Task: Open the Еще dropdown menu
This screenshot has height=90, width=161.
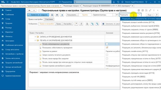Action: (150, 15)
